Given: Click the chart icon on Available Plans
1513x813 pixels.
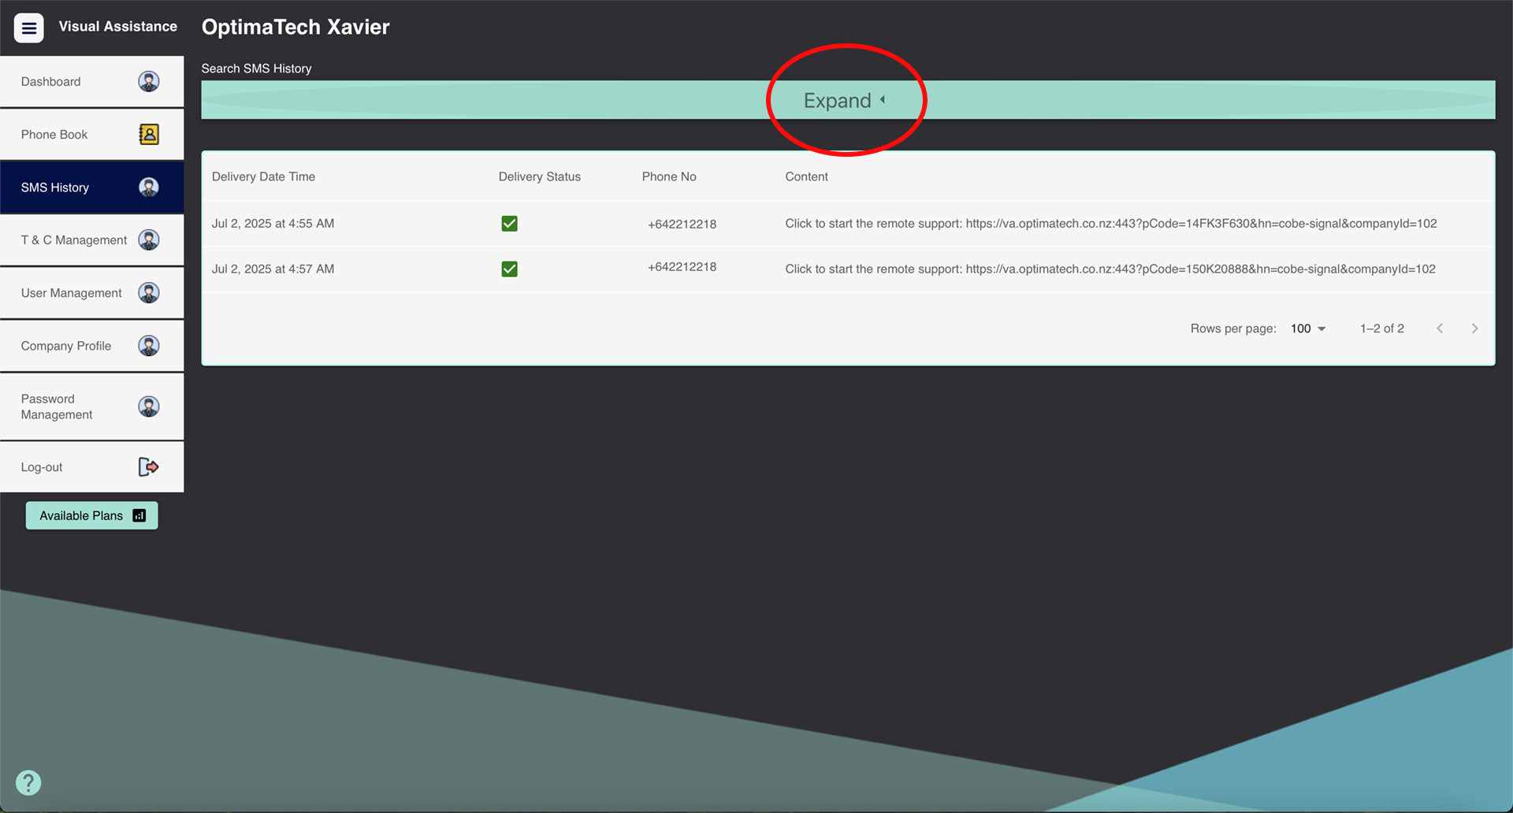Looking at the screenshot, I should pos(139,515).
